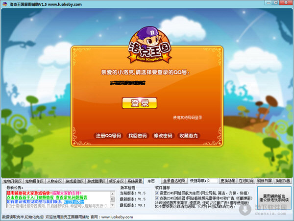Uncheck 安装2345浏览器 checkbox

tap(157, 198)
